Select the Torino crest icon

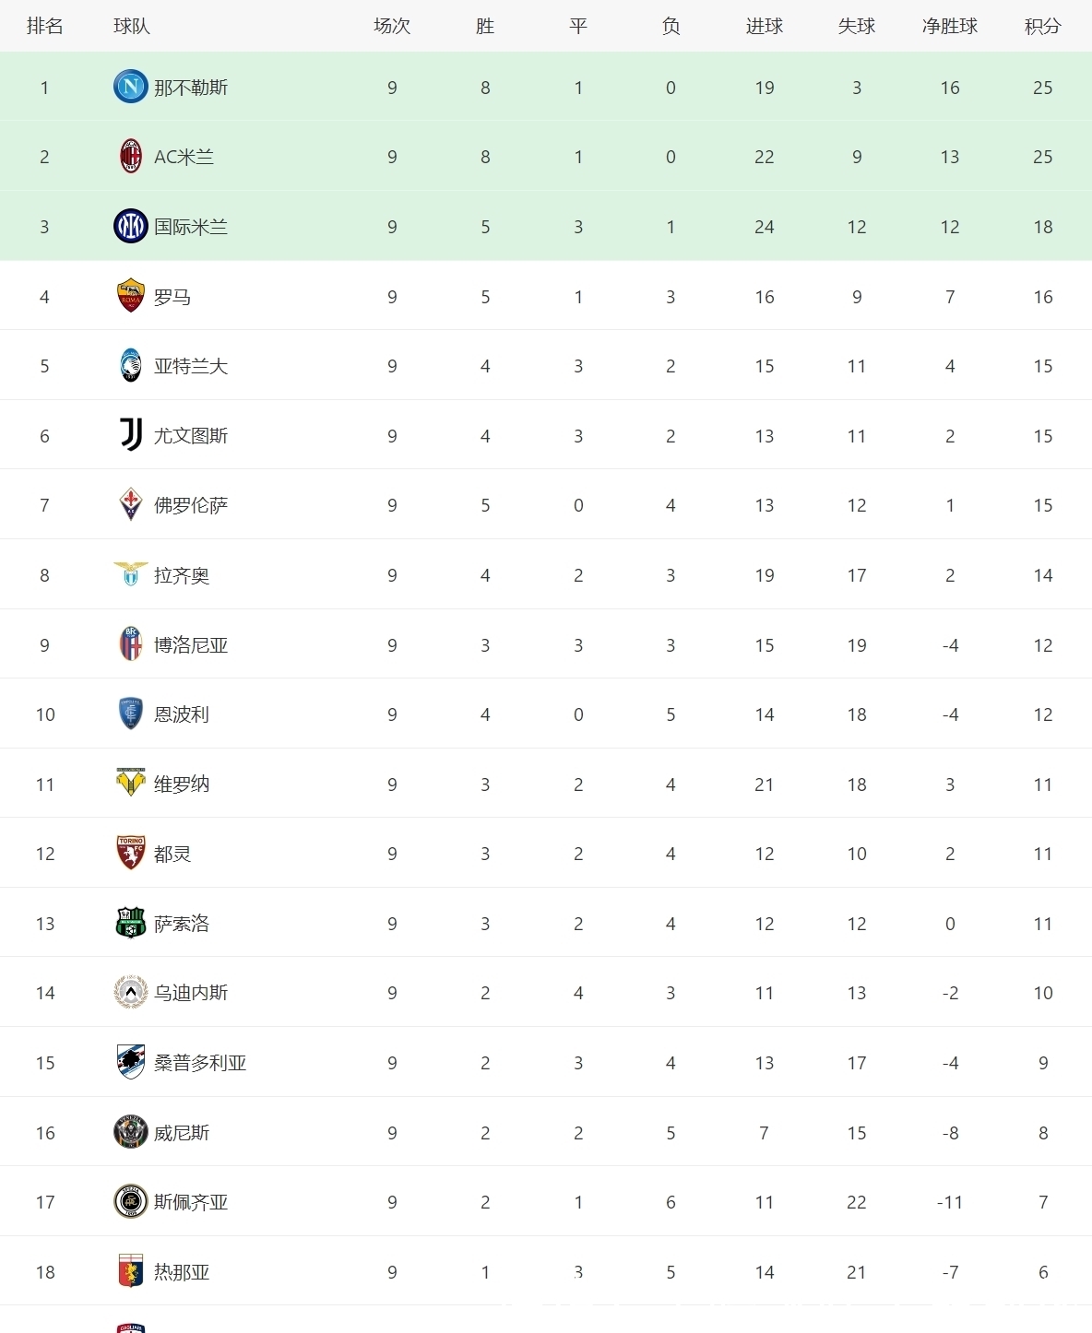(131, 854)
